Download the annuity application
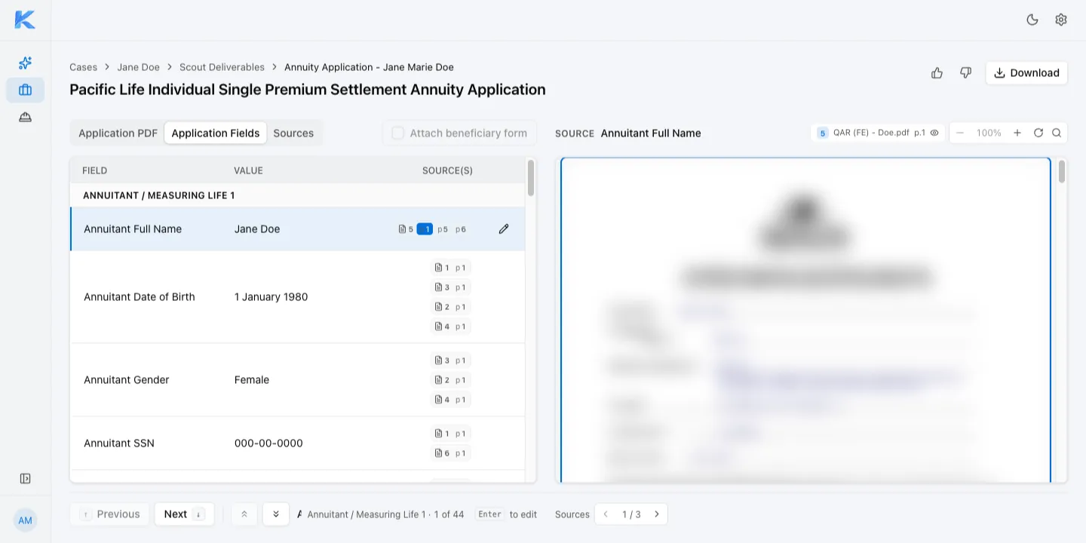 pyautogui.click(x=1026, y=72)
